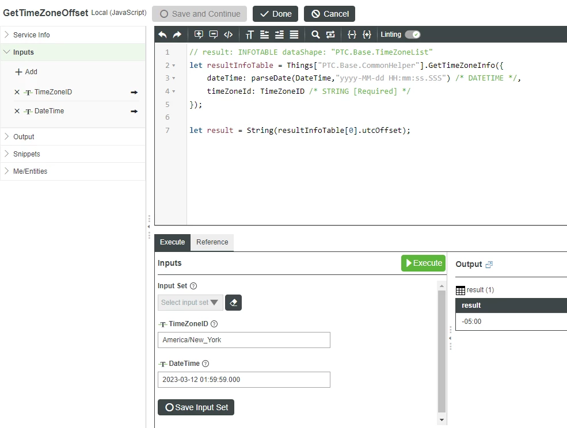567x428 pixels.
Task: Click the green Execute button
Action: click(x=424, y=263)
